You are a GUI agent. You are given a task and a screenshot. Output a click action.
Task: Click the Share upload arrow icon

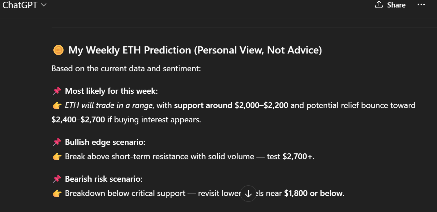tap(379, 5)
